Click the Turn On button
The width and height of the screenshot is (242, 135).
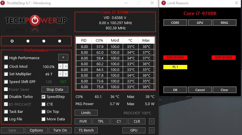coord(60,130)
